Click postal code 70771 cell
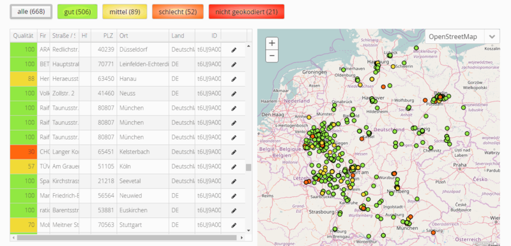The width and height of the screenshot is (511, 246). click(104, 64)
